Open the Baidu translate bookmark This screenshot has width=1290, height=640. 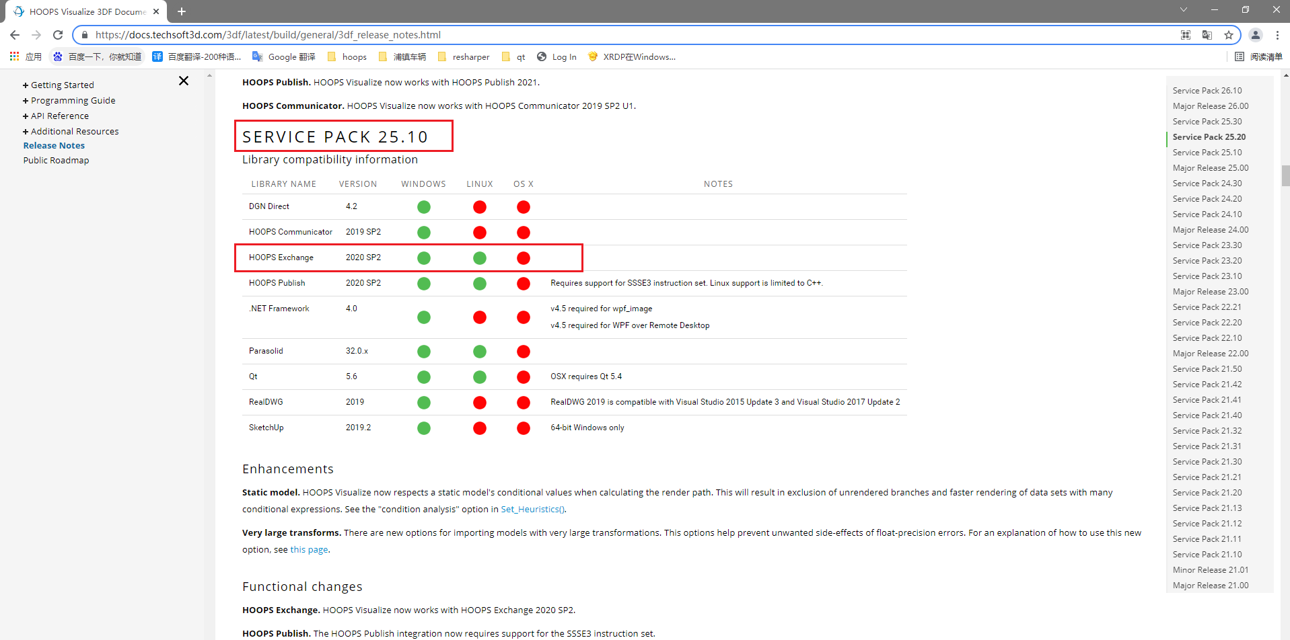pyautogui.click(x=196, y=57)
